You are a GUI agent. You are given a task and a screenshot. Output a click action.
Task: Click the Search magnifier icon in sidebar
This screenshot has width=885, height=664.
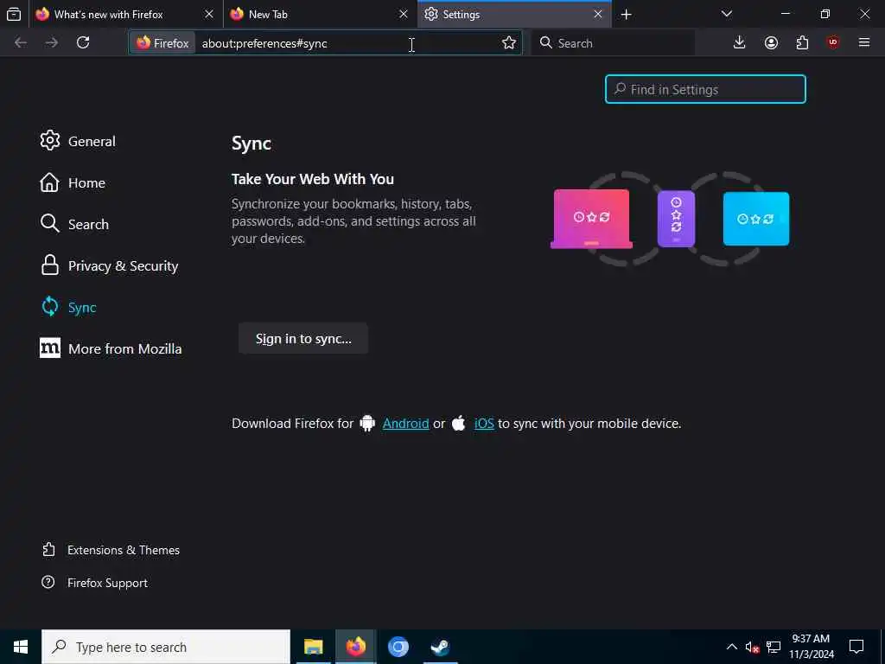(49, 223)
